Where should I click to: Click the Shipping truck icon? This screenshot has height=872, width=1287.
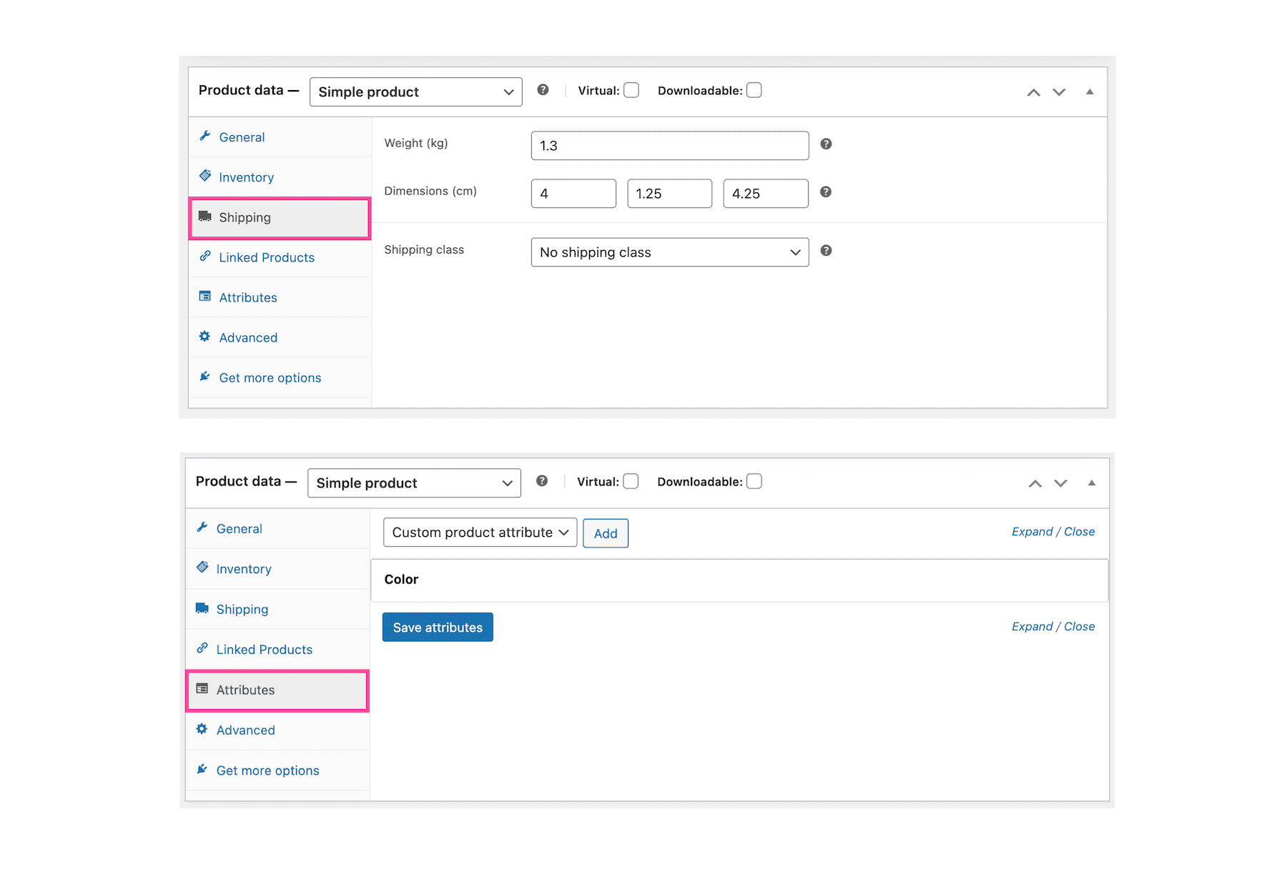(207, 216)
